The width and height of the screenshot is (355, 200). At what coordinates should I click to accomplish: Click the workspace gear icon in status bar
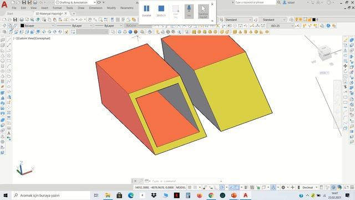(x=283, y=187)
